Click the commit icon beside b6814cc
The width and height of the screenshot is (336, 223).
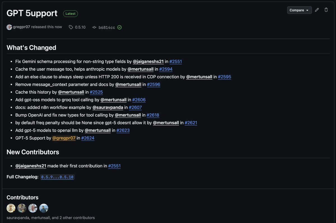pyautogui.click(x=94, y=27)
